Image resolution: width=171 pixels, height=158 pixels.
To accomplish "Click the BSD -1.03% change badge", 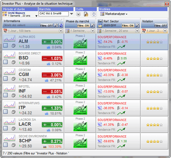I will pyautogui.click(x=52, y=58).
